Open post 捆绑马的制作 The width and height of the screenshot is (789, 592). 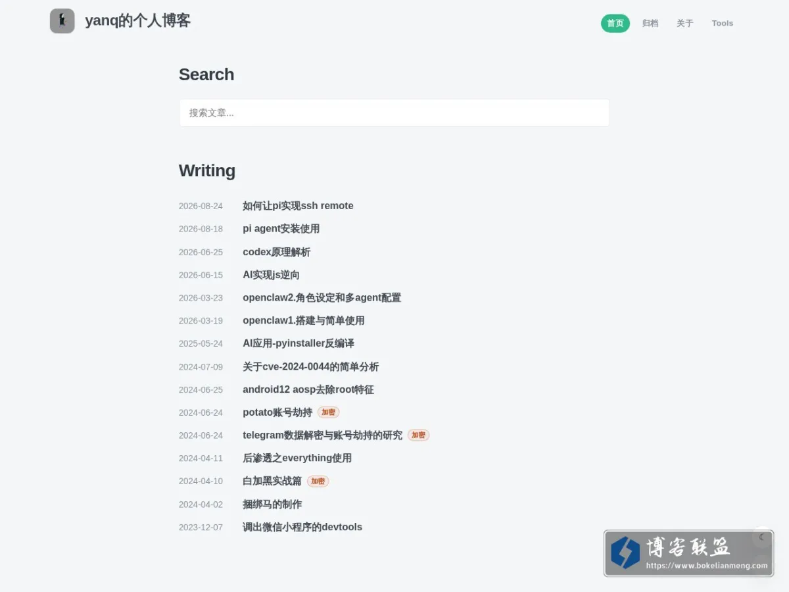point(272,504)
